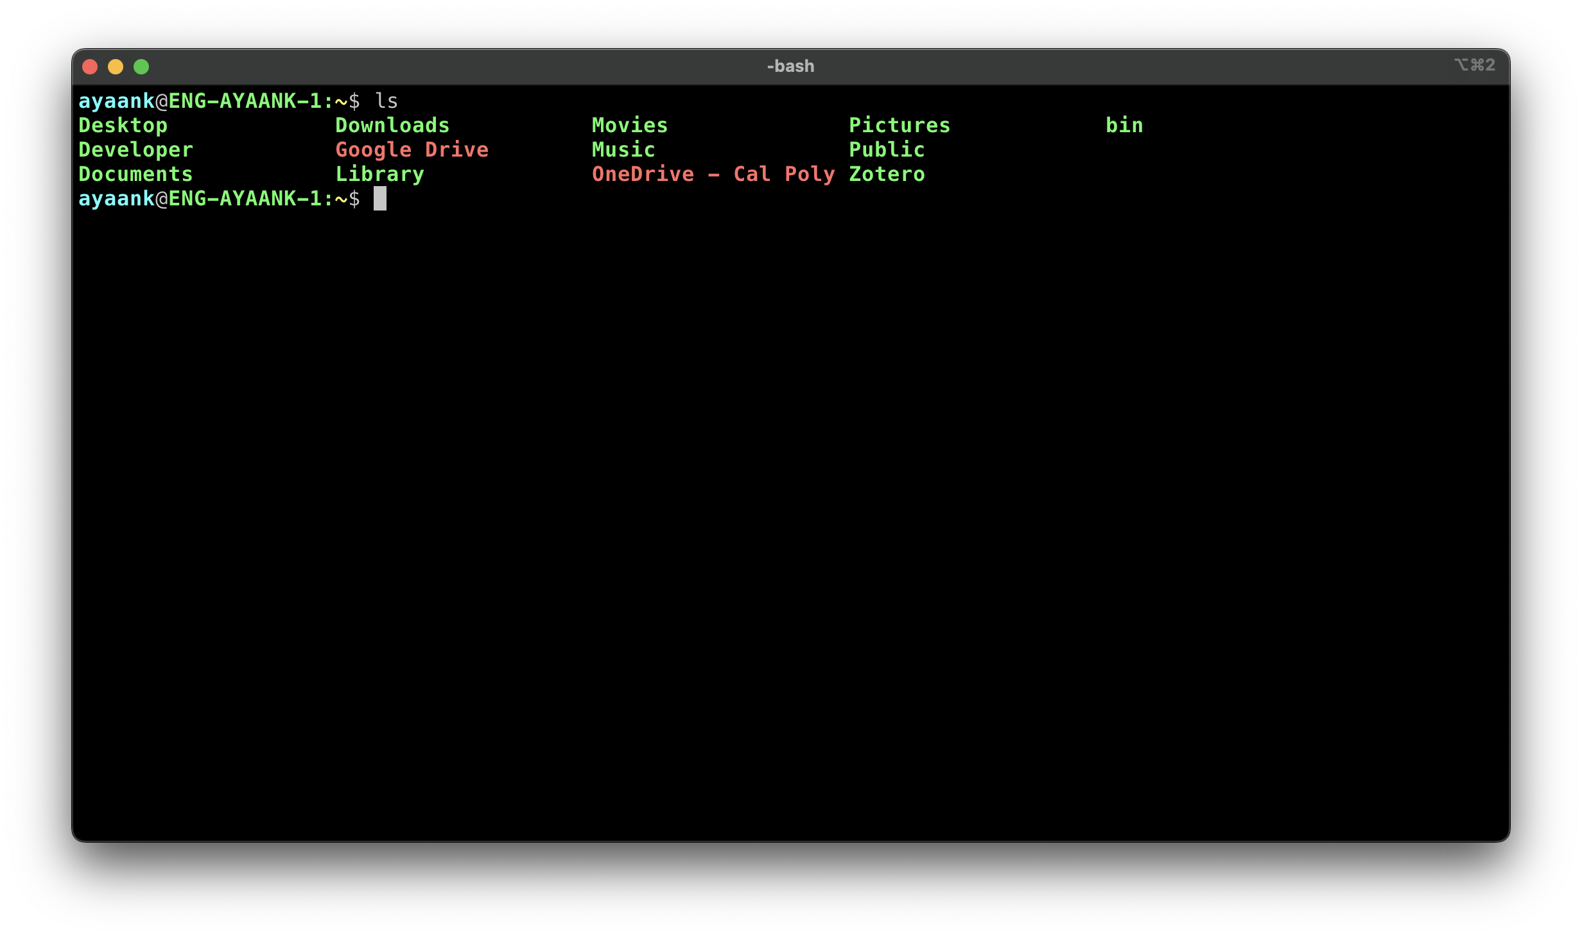Click the typed ls command
Screen dimensions: 1582x937
click(x=387, y=101)
